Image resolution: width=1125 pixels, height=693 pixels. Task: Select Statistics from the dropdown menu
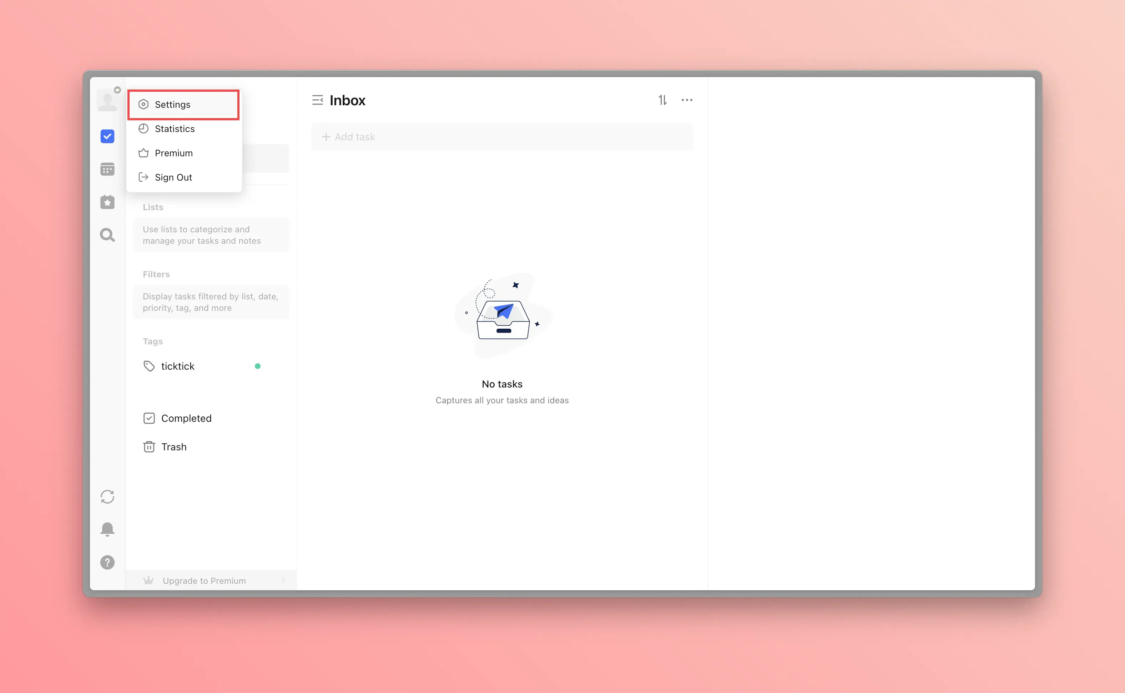pos(175,129)
